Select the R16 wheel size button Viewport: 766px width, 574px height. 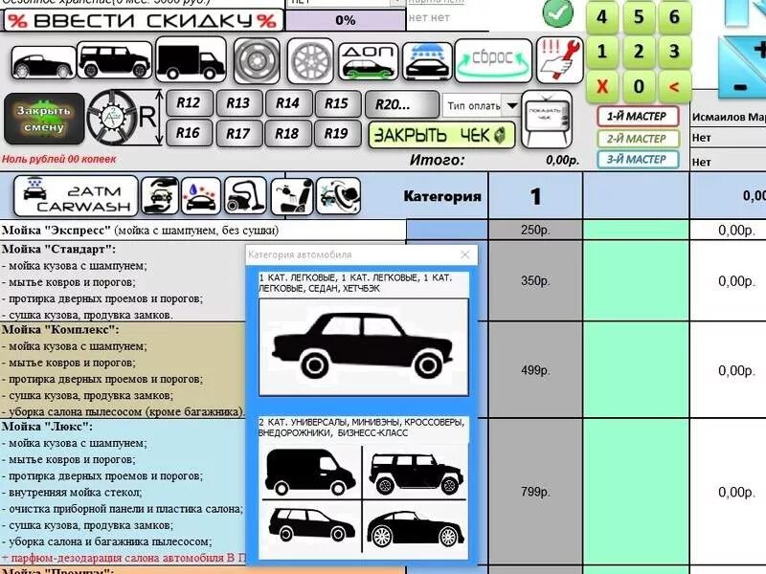188,132
